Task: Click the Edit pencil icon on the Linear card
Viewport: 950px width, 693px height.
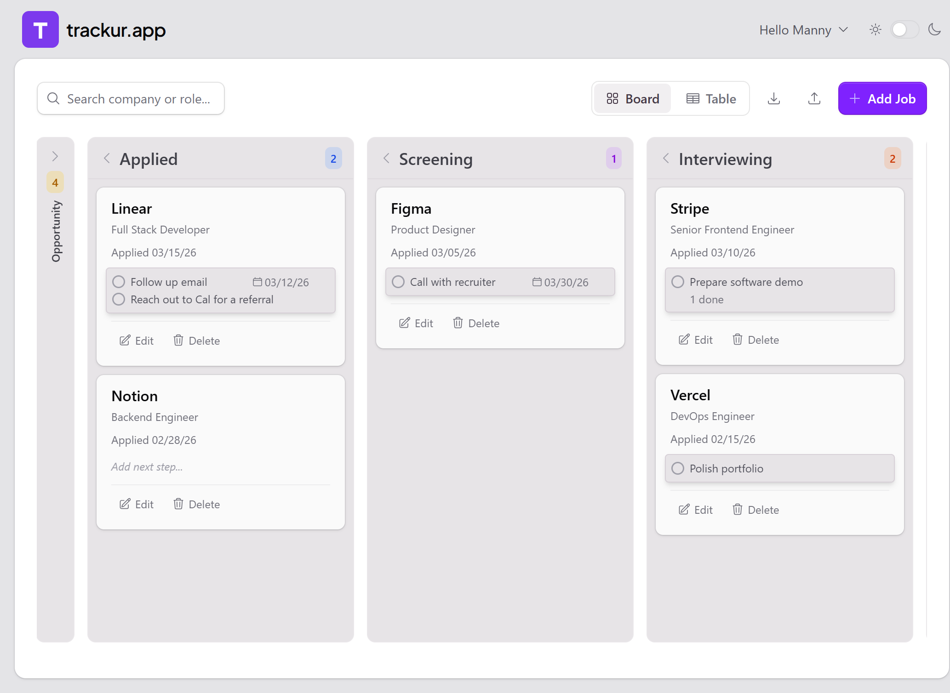Action: tap(125, 340)
